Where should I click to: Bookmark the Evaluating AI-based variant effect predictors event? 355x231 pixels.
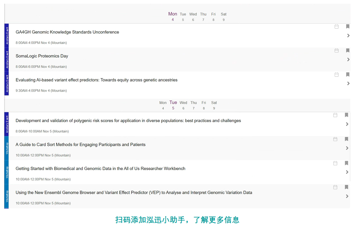tap(348, 75)
